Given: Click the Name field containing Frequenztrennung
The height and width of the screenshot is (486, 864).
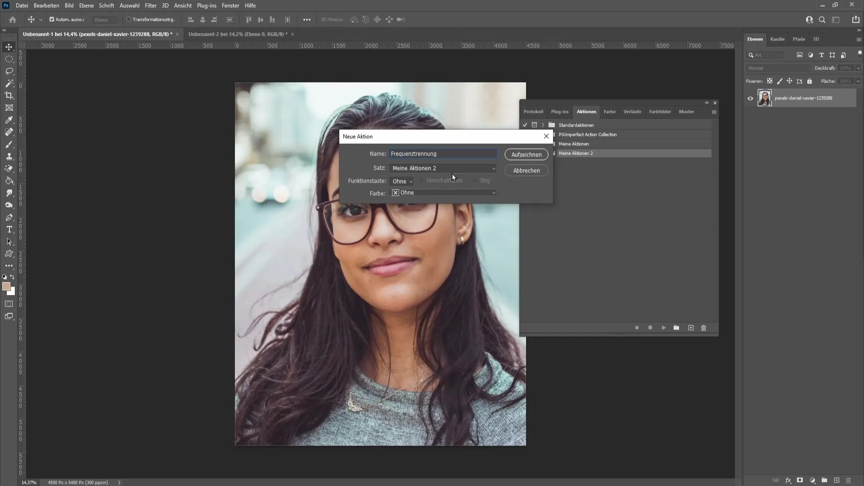Looking at the screenshot, I should (443, 154).
